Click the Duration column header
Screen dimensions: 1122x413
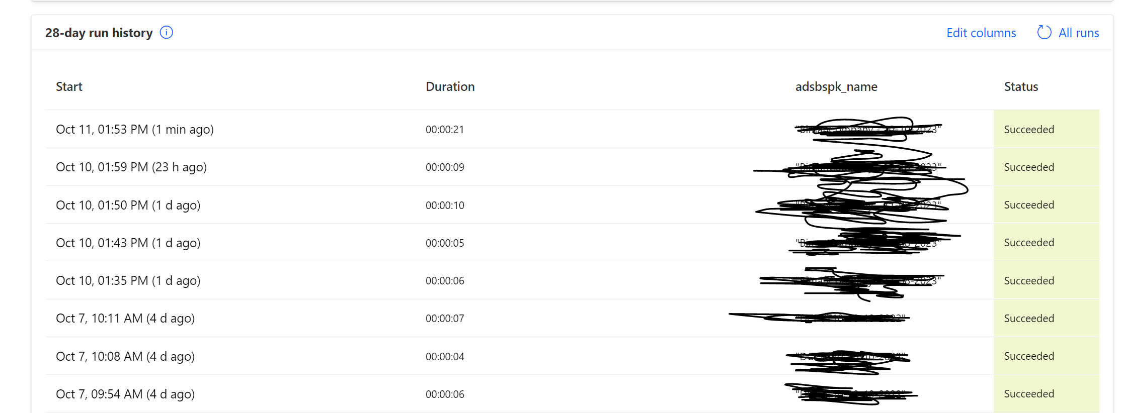pyautogui.click(x=450, y=87)
